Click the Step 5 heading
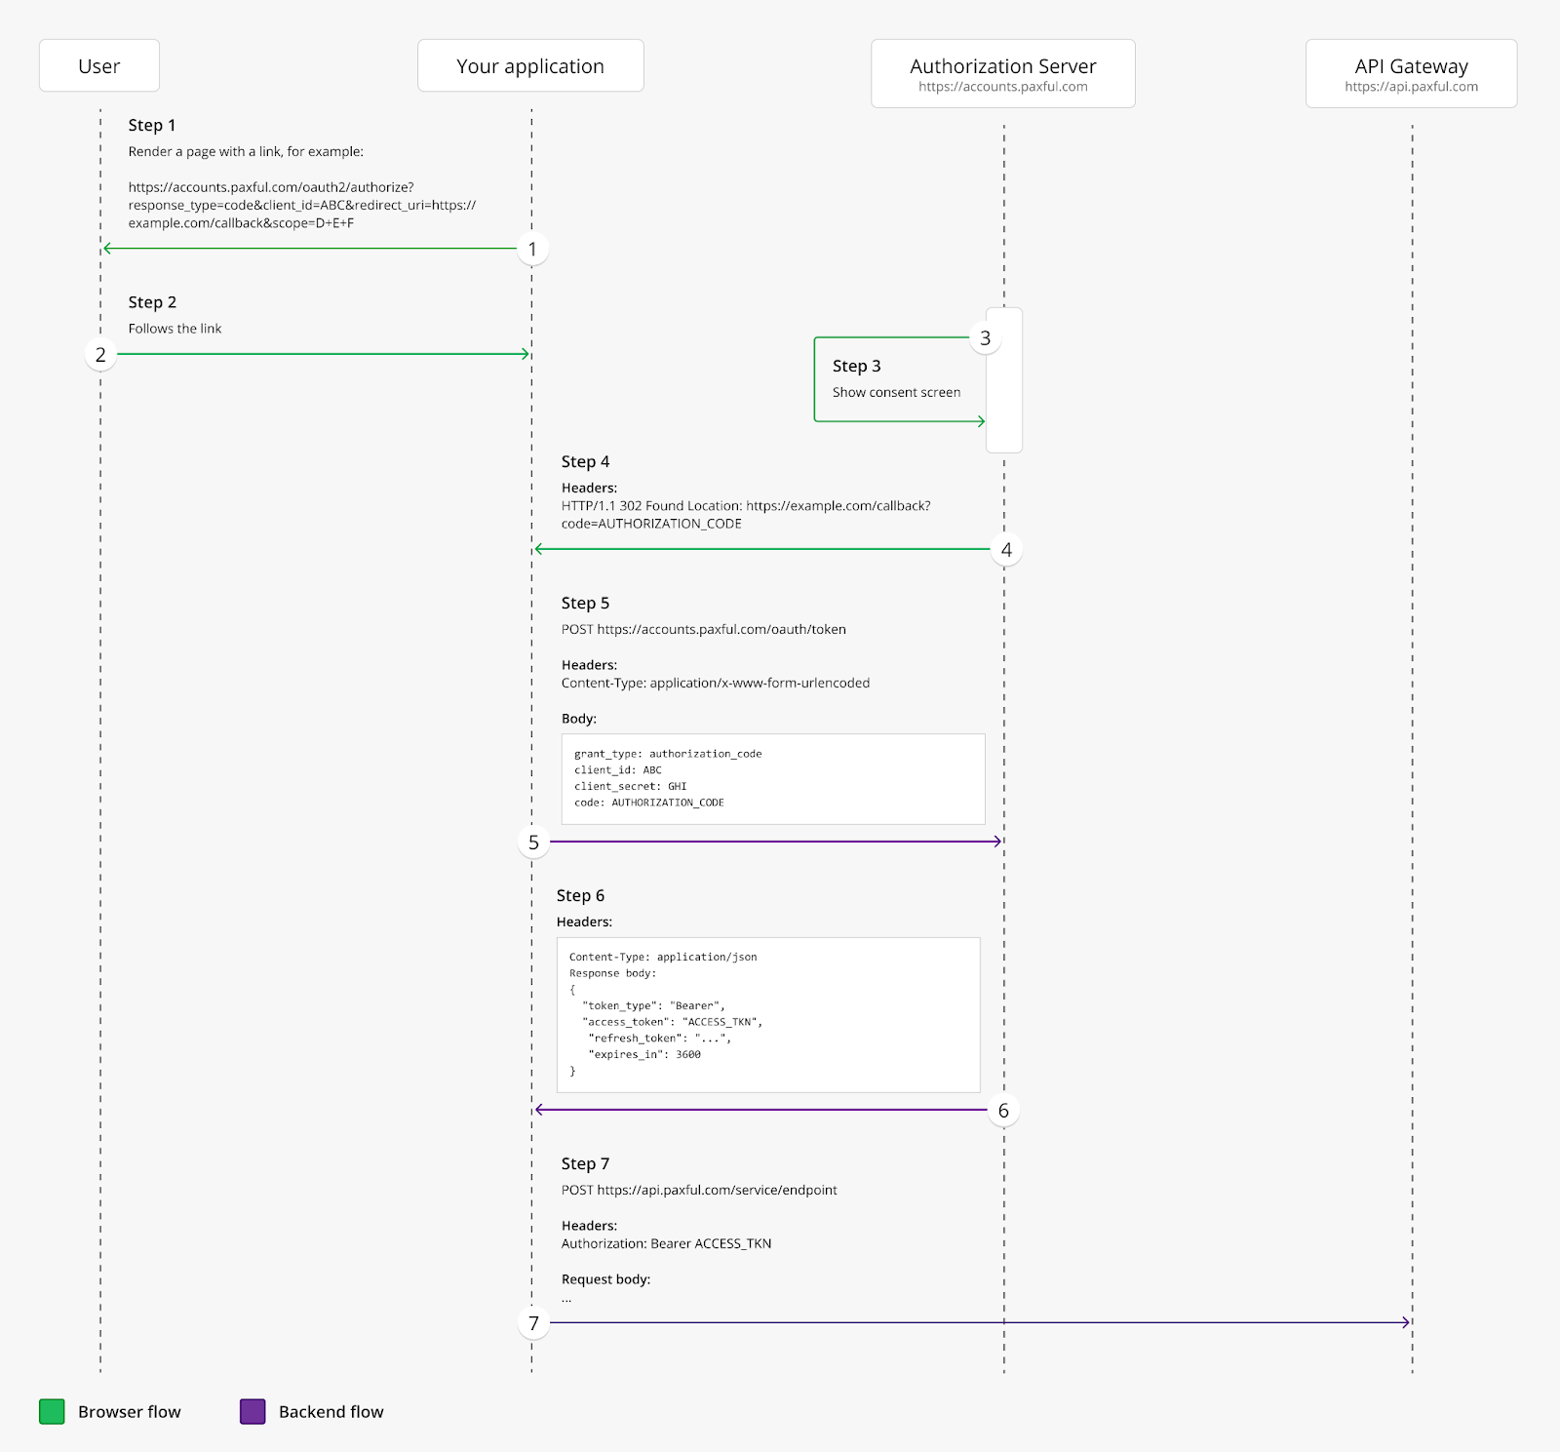 (585, 603)
